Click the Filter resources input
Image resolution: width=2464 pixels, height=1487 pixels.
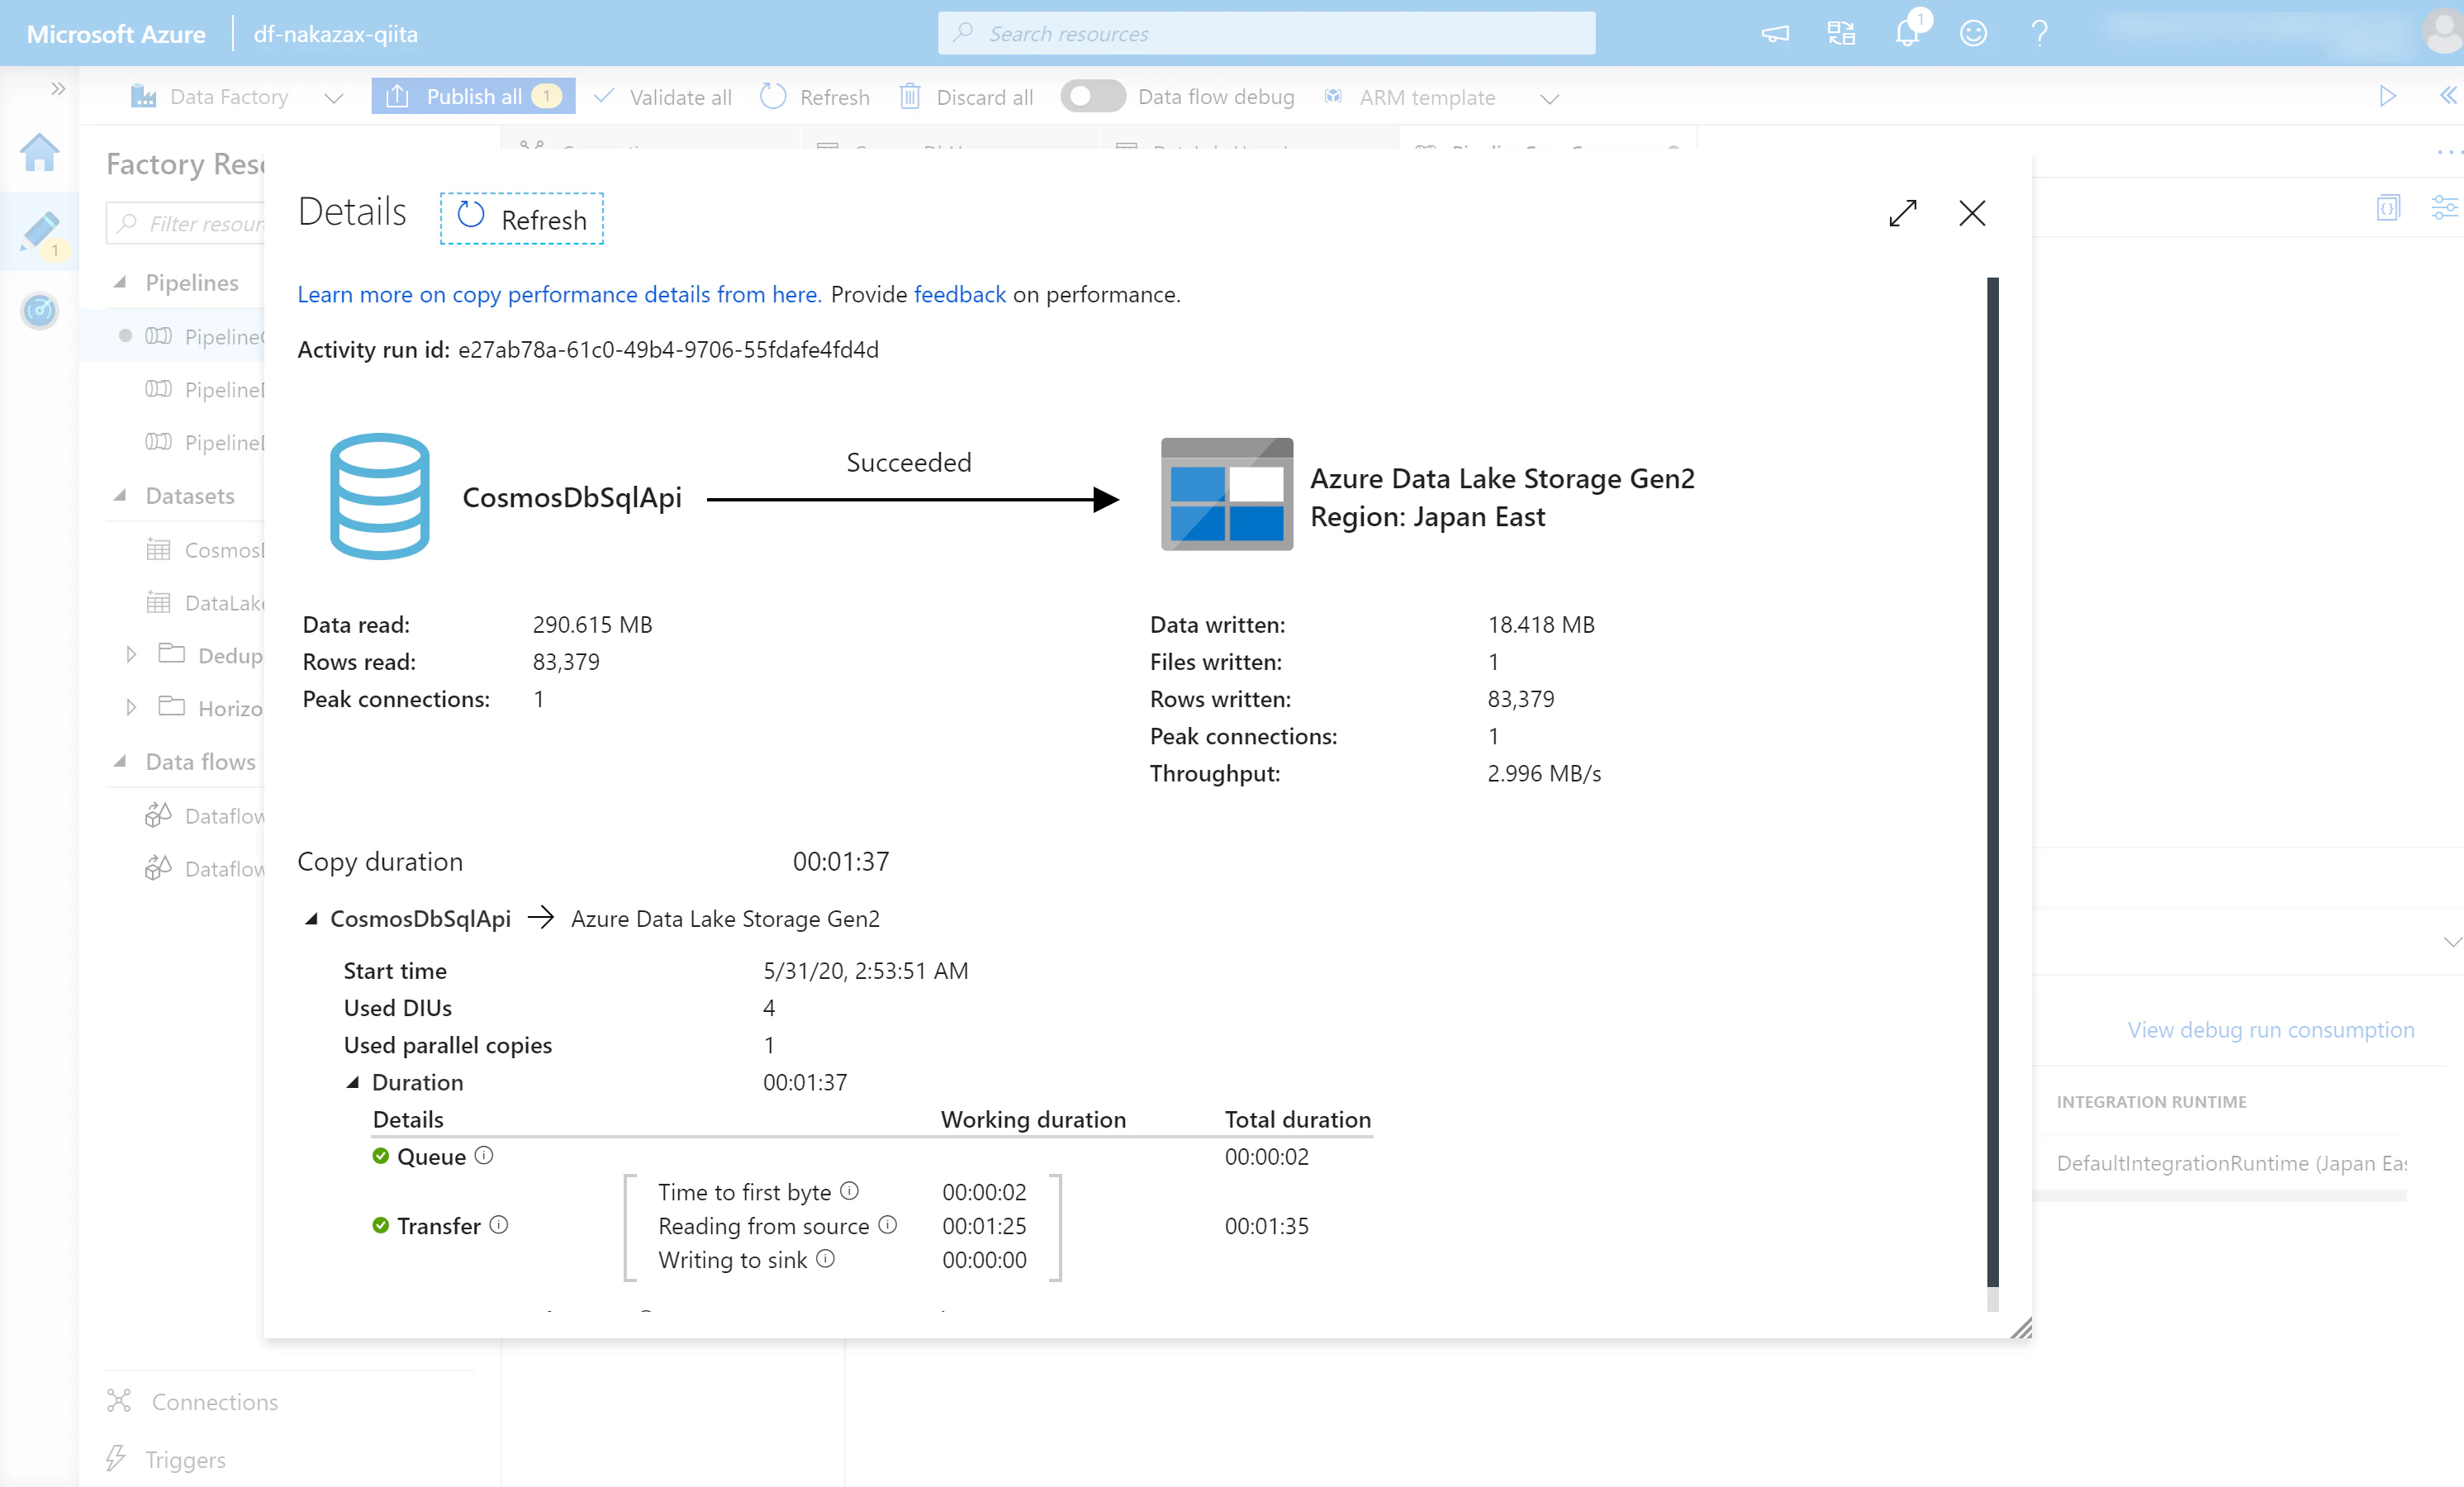coord(186,222)
